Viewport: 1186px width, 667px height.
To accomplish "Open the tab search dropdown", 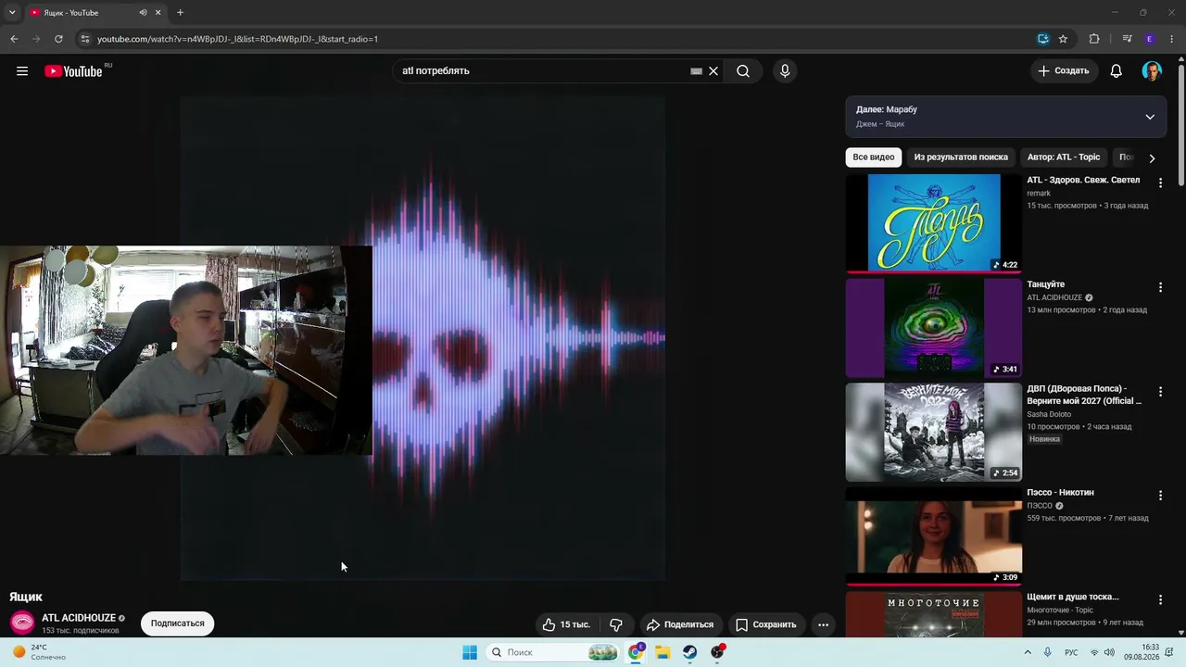I will click(12, 13).
